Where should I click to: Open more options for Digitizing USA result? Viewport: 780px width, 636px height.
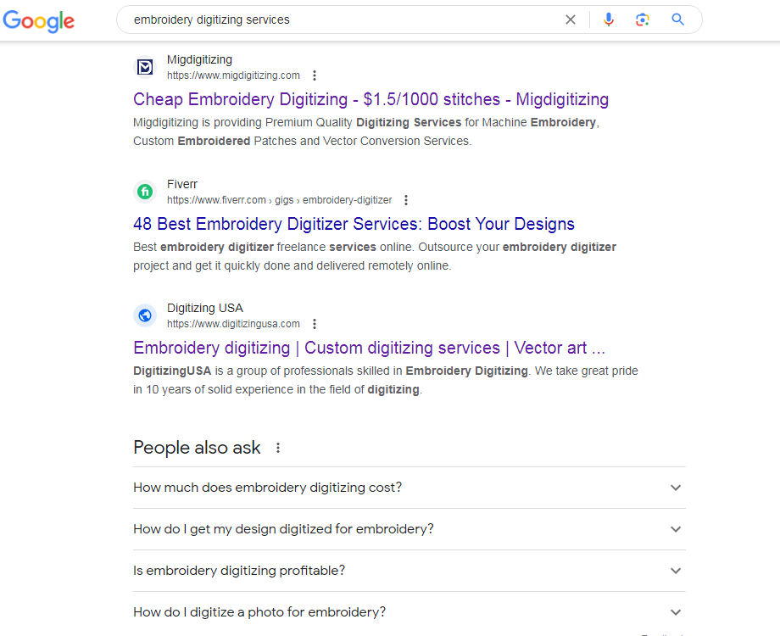pyautogui.click(x=315, y=324)
